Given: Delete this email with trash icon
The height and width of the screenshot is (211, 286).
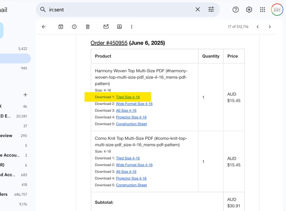Looking at the screenshot, I should pos(88,27).
